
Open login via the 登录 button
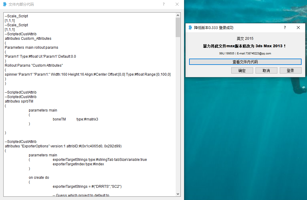pos(291,71)
